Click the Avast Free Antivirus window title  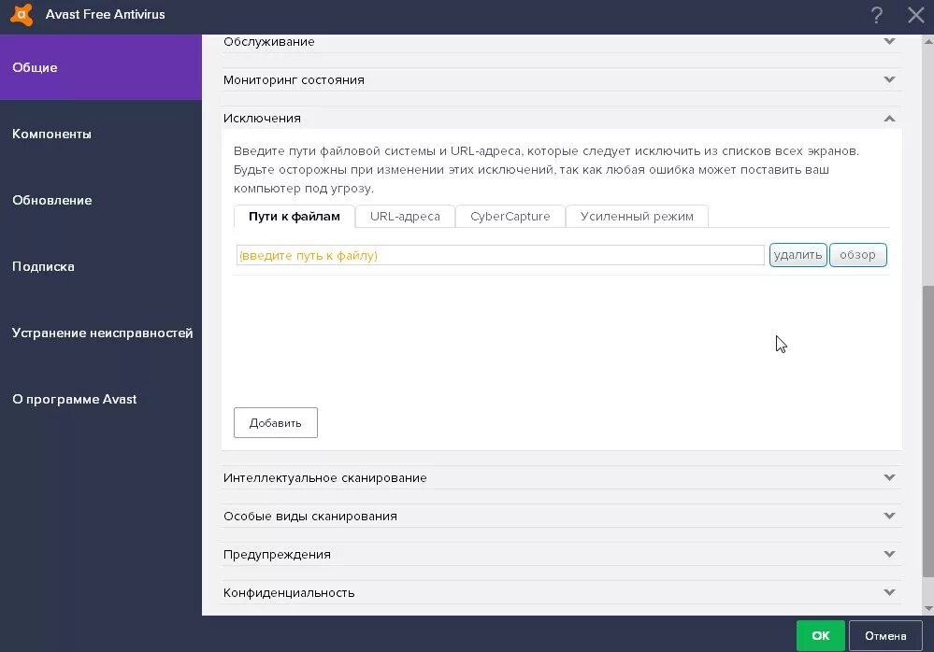point(106,14)
